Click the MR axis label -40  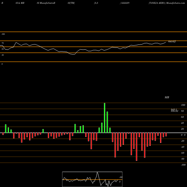click(183, 147)
